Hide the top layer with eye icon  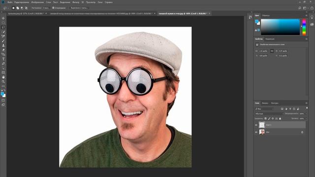click(x=256, y=125)
